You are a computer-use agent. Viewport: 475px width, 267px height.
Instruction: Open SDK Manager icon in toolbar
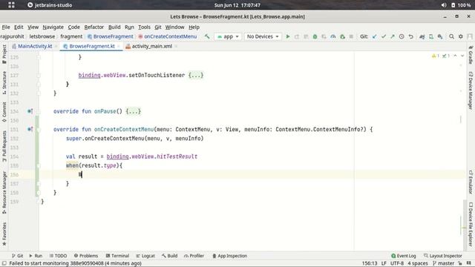click(x=440, y=36)
